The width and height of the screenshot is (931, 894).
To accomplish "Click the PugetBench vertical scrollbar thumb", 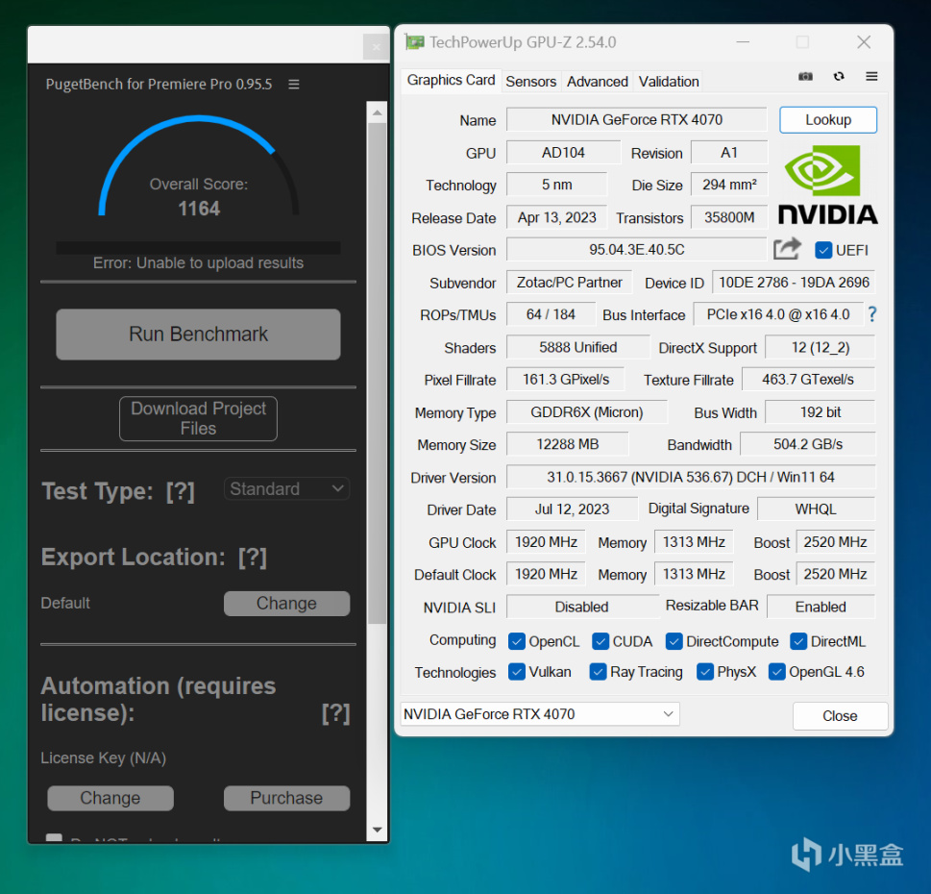I will pyautogui.click(x=377, y=373).
